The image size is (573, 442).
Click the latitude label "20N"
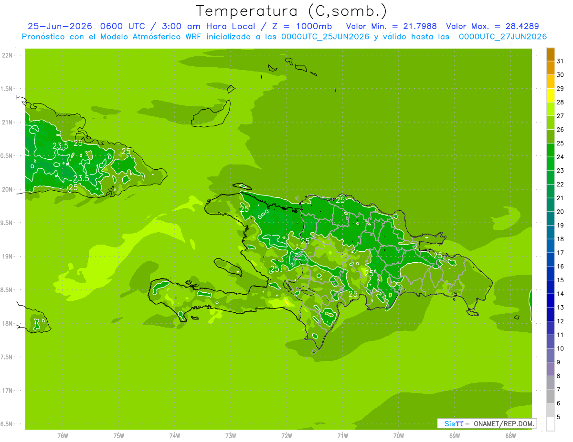coord(8,189)
